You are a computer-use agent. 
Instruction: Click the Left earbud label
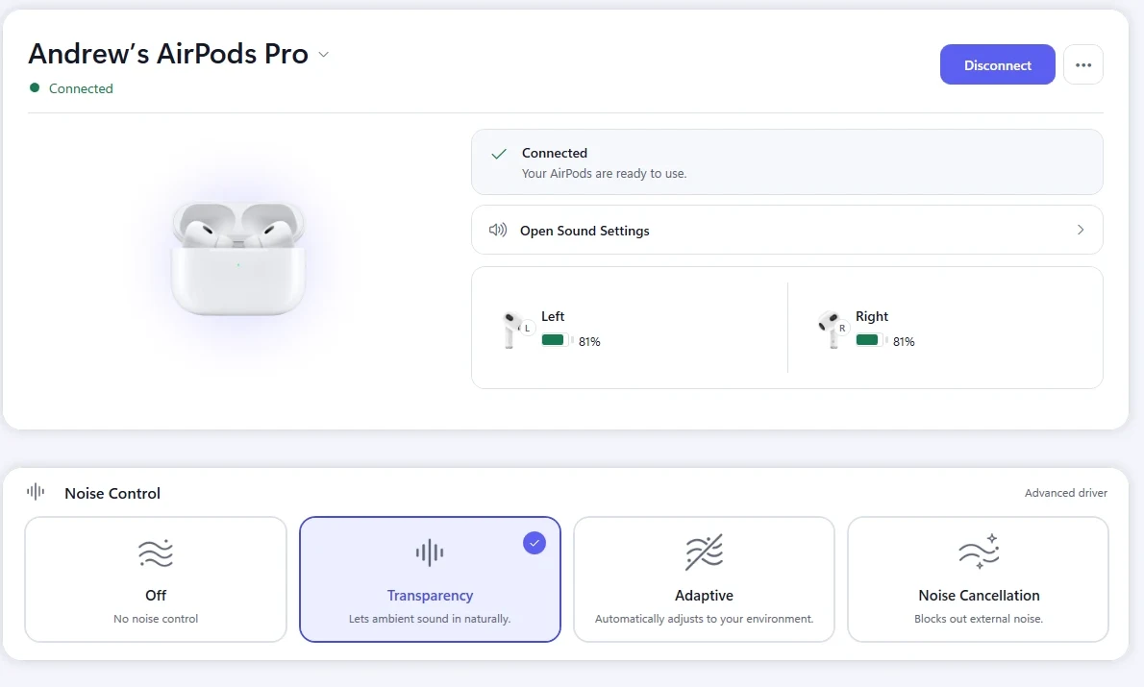553,316
